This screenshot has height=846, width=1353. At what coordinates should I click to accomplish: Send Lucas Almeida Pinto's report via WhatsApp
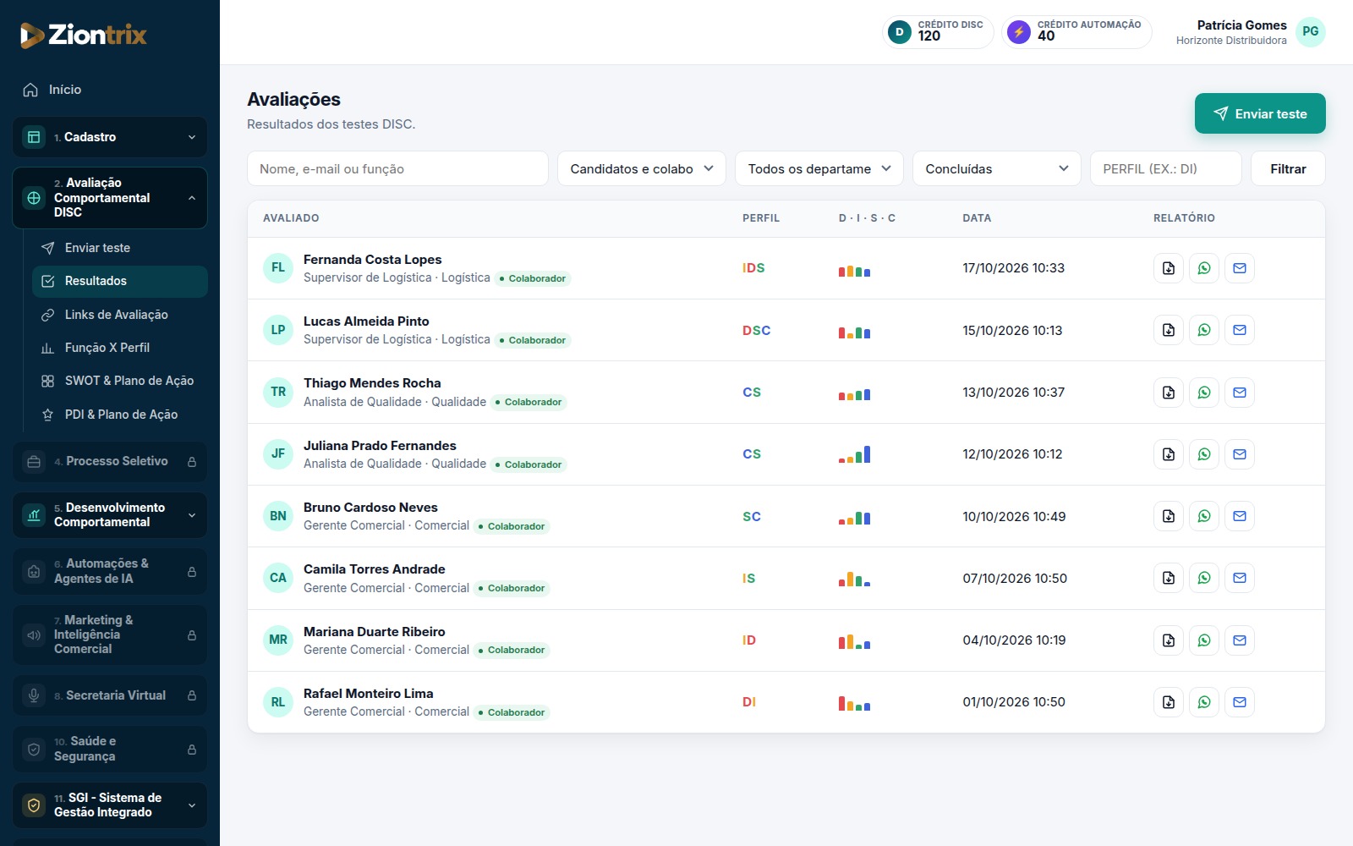(x=1204, y=330)
